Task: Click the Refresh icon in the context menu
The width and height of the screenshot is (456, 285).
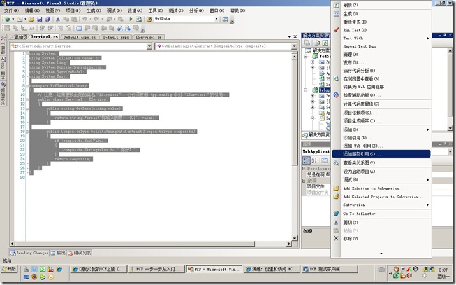Action: pos(336,5)
